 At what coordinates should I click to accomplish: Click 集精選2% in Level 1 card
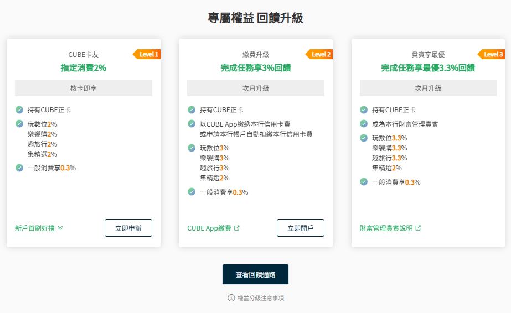43,154
